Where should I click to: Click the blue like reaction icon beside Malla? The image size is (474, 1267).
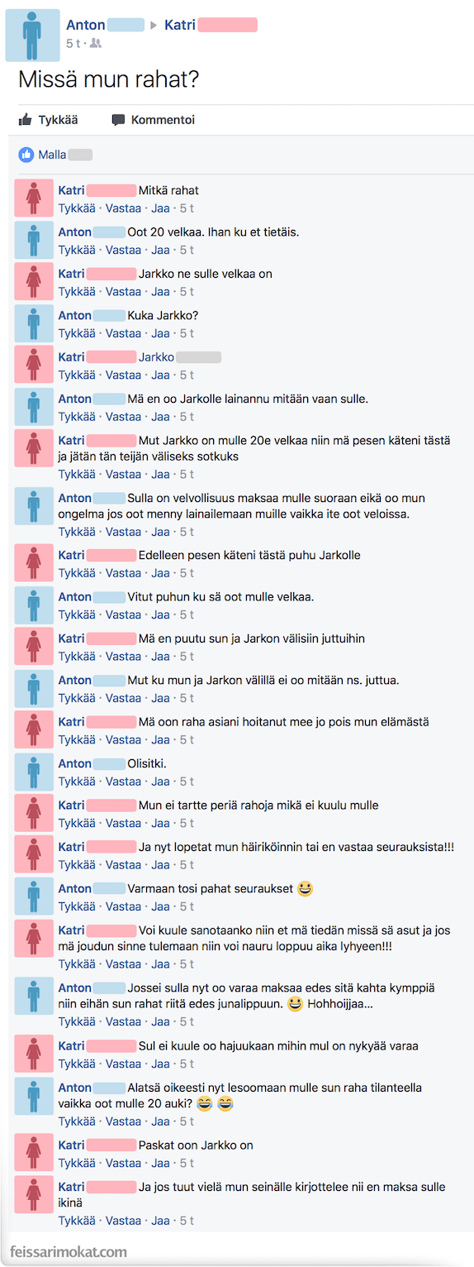(26, 155)
